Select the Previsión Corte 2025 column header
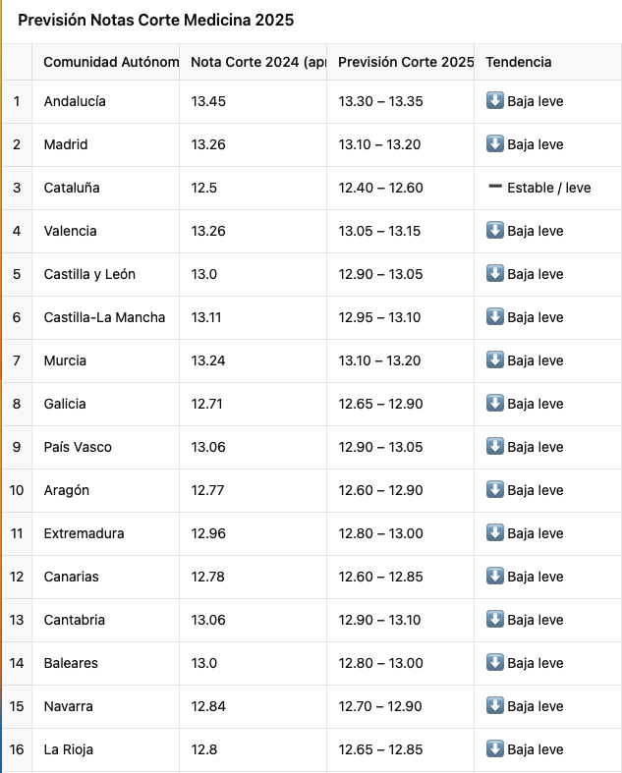The width and height of the screenshot is (622, 773). coord(401,62)
